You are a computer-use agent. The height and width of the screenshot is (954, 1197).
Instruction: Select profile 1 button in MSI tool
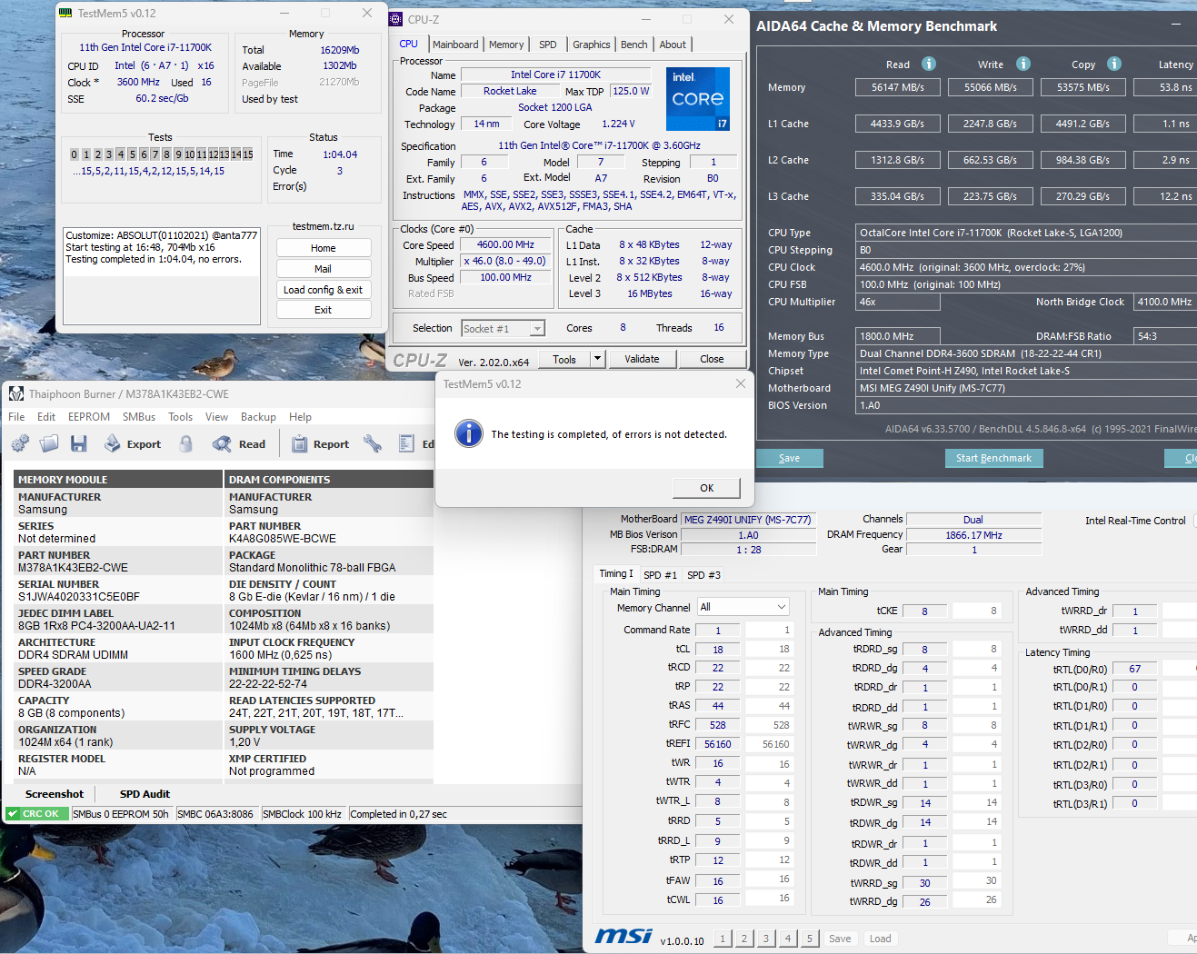pyautogui.click(x=723, y=939)
